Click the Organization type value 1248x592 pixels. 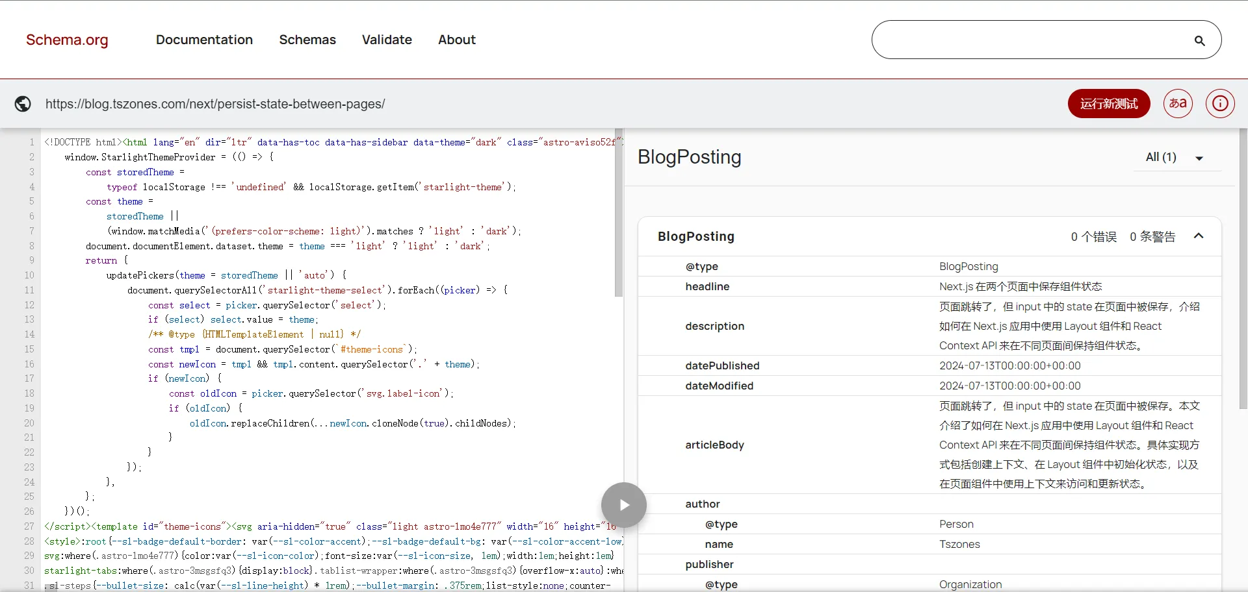(x=970, y=584)
